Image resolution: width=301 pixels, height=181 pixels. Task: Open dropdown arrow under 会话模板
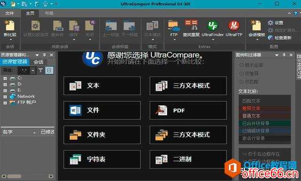pos(257,39)
